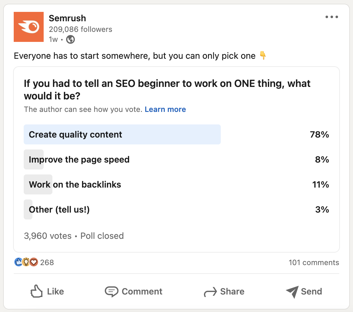This screenshot has width=353, height=312.
Task: Select the Create quality content poll option
Action: pos(176,134)
